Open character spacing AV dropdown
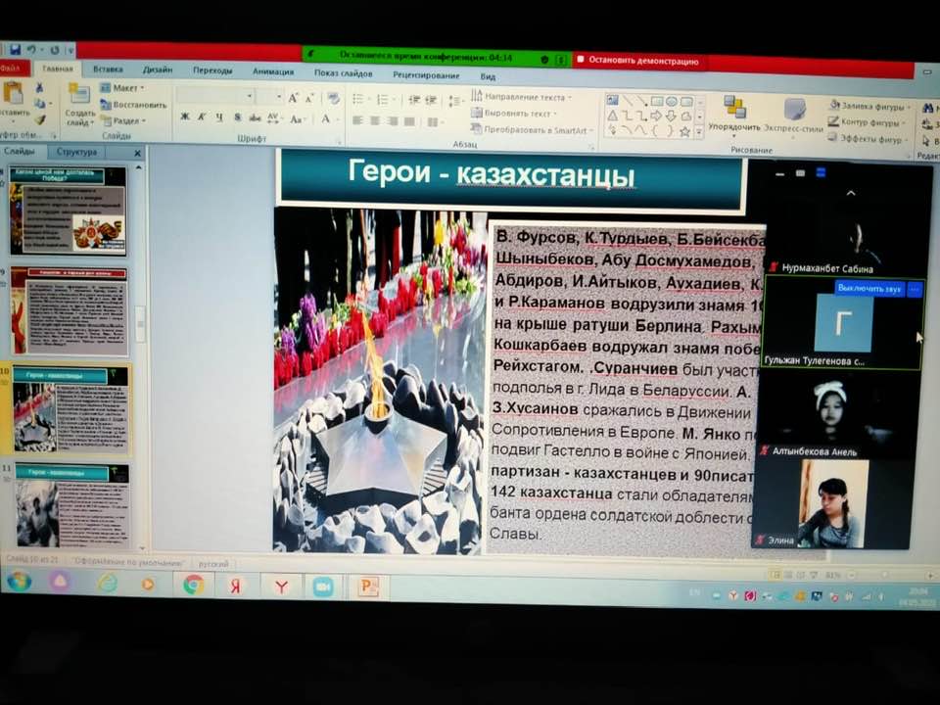This screenshot has height=705, width=940. 274,118
